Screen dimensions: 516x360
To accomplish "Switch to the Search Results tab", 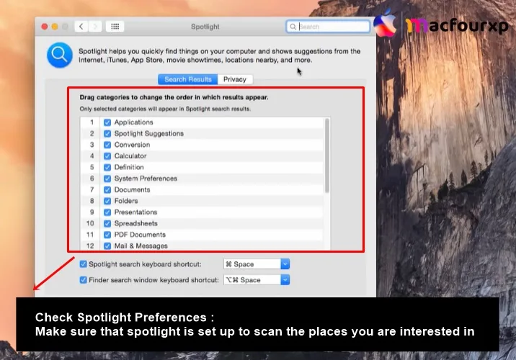I will pos(188,79).
